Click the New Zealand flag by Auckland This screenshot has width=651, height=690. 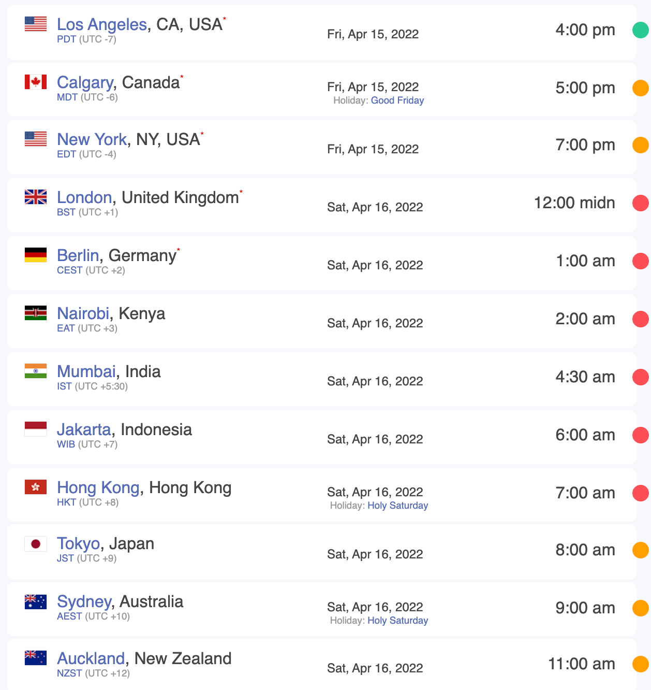point(36,658)
